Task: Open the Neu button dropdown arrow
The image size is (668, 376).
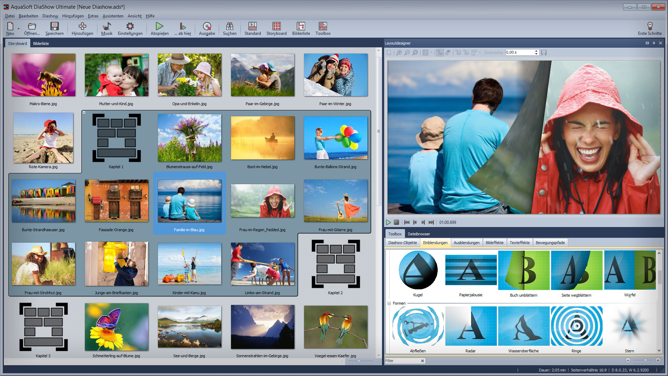Action: tap(18, 29)
